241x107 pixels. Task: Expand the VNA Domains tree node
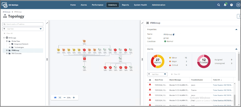coord(7,53)
